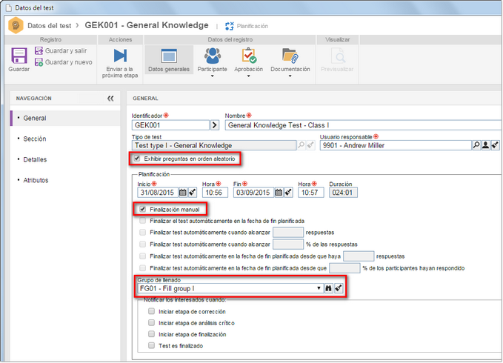This screenshot has width=503, height=363.
Task: Click the Tipo de test field
Action: pyautogui.click(x=214, y=146)
